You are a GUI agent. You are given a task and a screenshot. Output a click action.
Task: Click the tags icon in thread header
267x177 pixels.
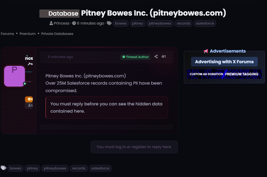(x=109, y=23)
